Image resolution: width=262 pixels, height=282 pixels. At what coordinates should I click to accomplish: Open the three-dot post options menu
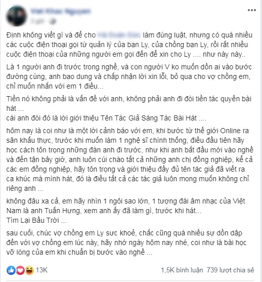[x=251, y=10]
